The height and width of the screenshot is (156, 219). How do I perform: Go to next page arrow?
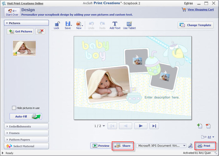[x=141, y=126]
